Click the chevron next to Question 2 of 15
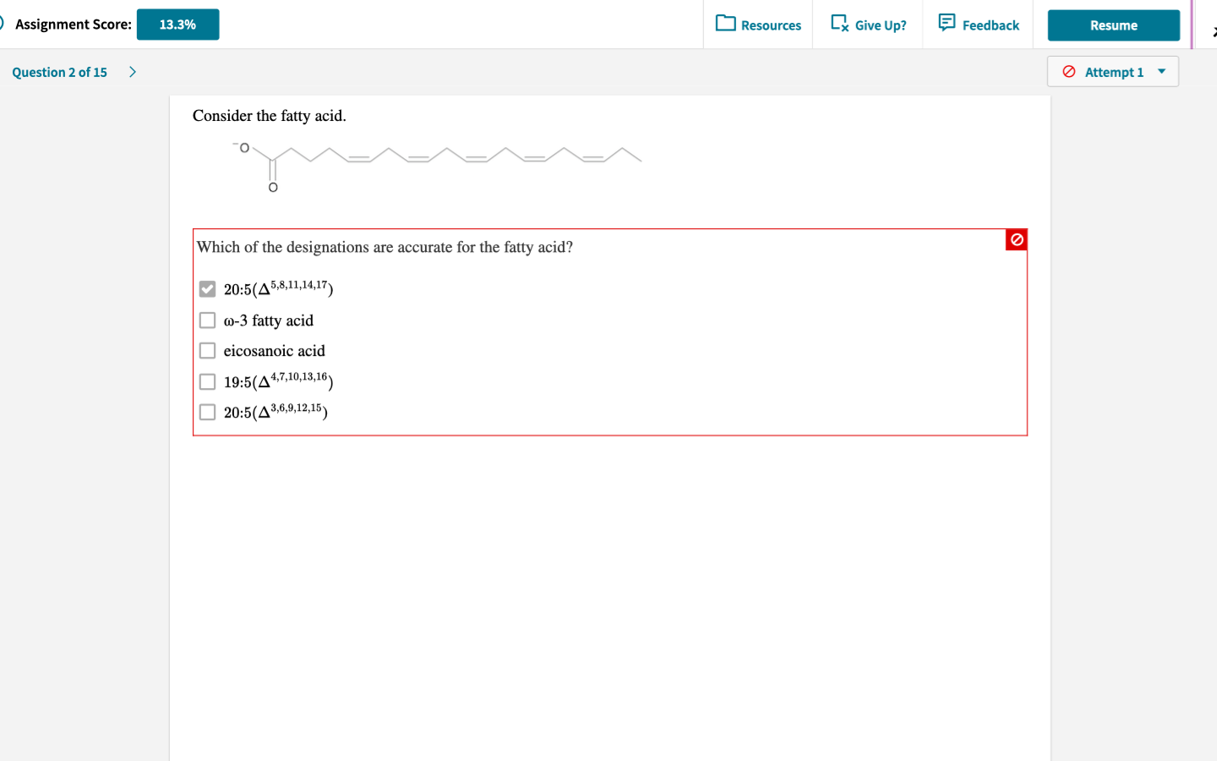Image resolution: width=1217 pixels, height=761 pixels. pyautogui.click(x=133, y=72)
